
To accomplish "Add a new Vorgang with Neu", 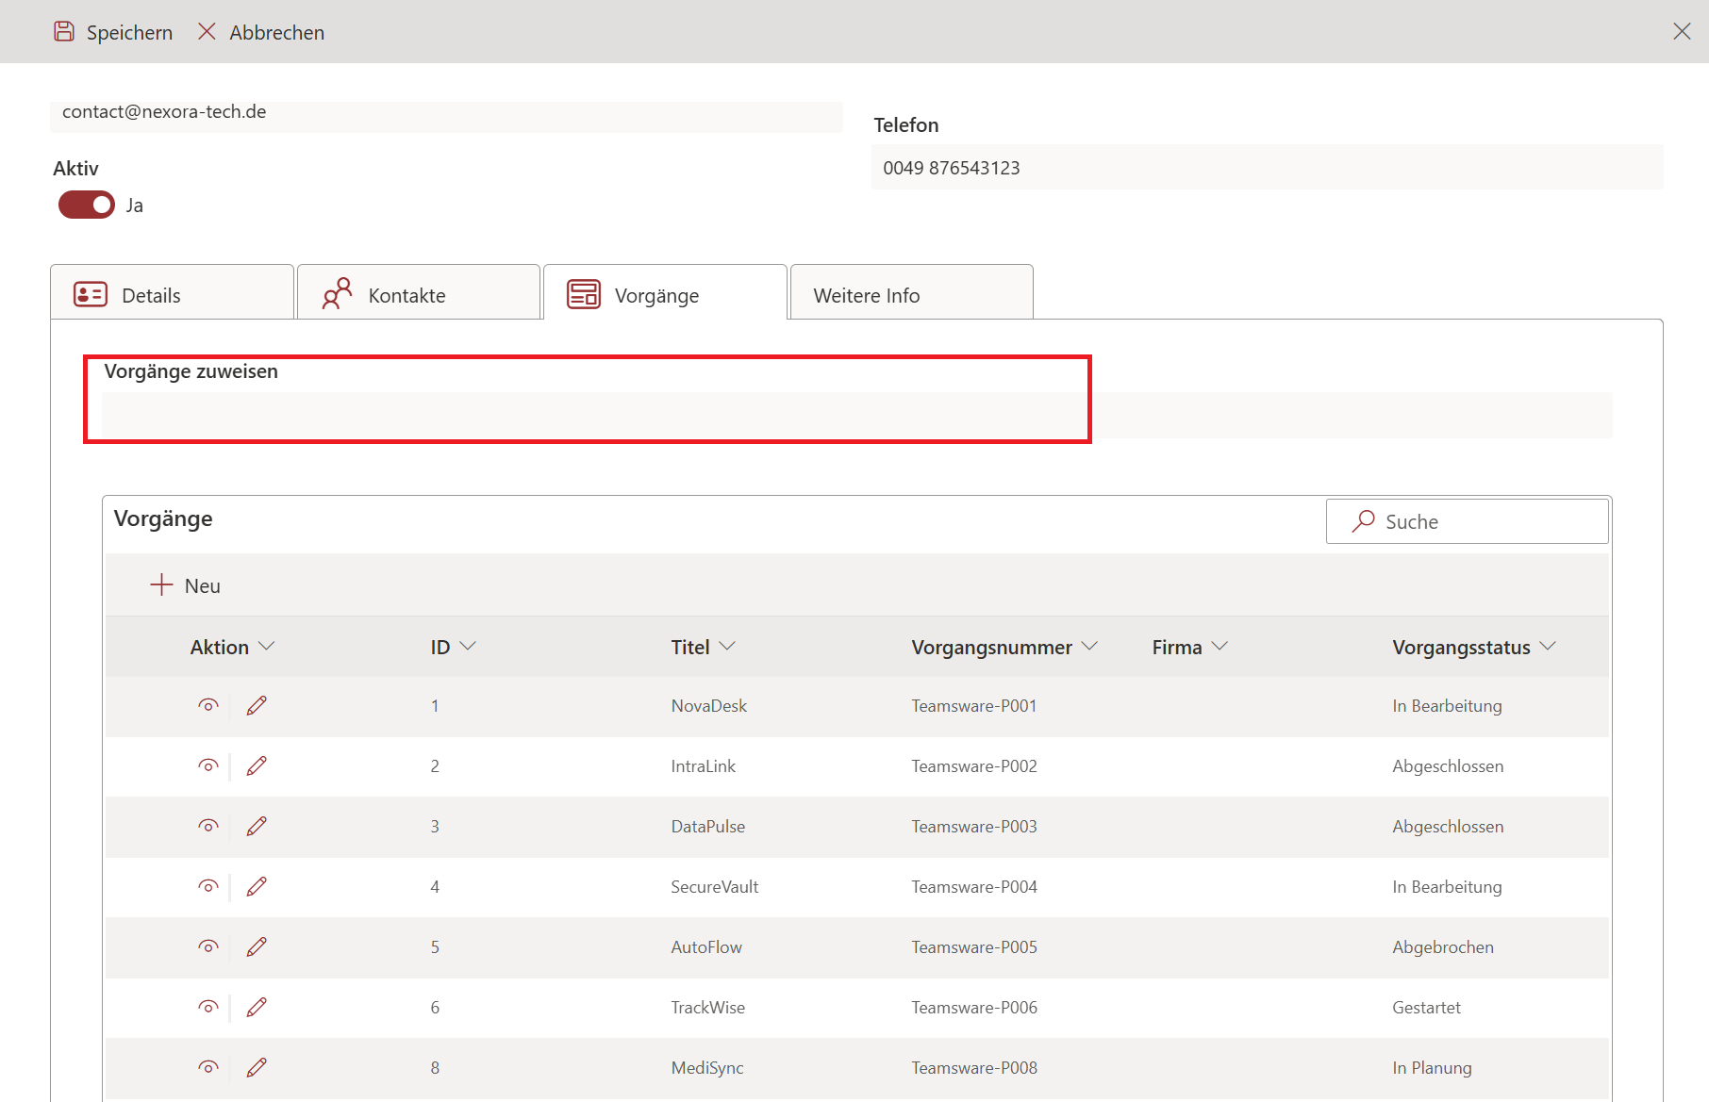I will click(185, 585).
